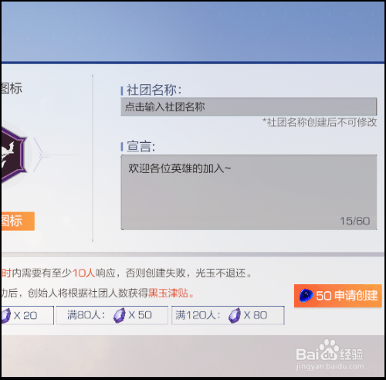
Task: Click the X 20 reward box
Action: pos(27,315)
